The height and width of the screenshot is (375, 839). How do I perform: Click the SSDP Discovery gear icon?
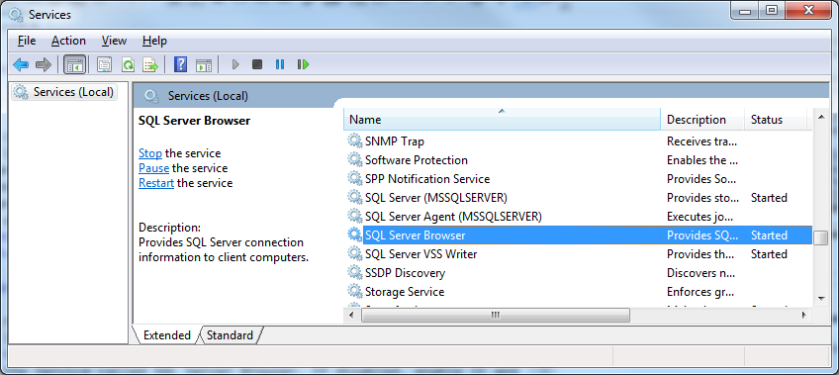355,273
